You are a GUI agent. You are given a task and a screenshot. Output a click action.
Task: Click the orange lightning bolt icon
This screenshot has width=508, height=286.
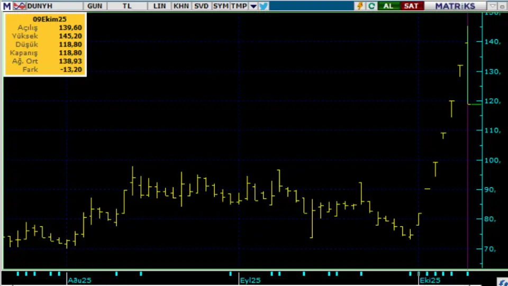point(360,6)
